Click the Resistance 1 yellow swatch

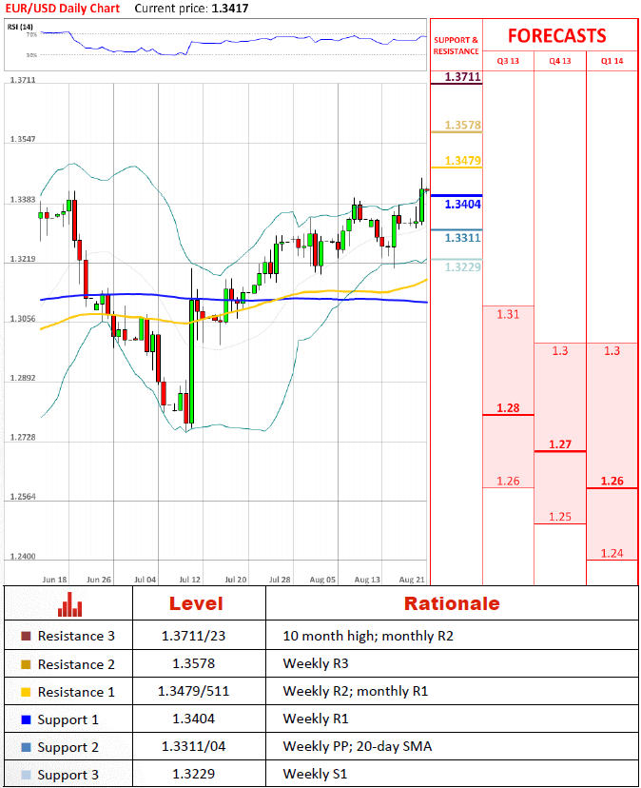[x=26, y=692]
